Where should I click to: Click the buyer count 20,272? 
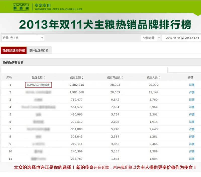coord(154,85)
